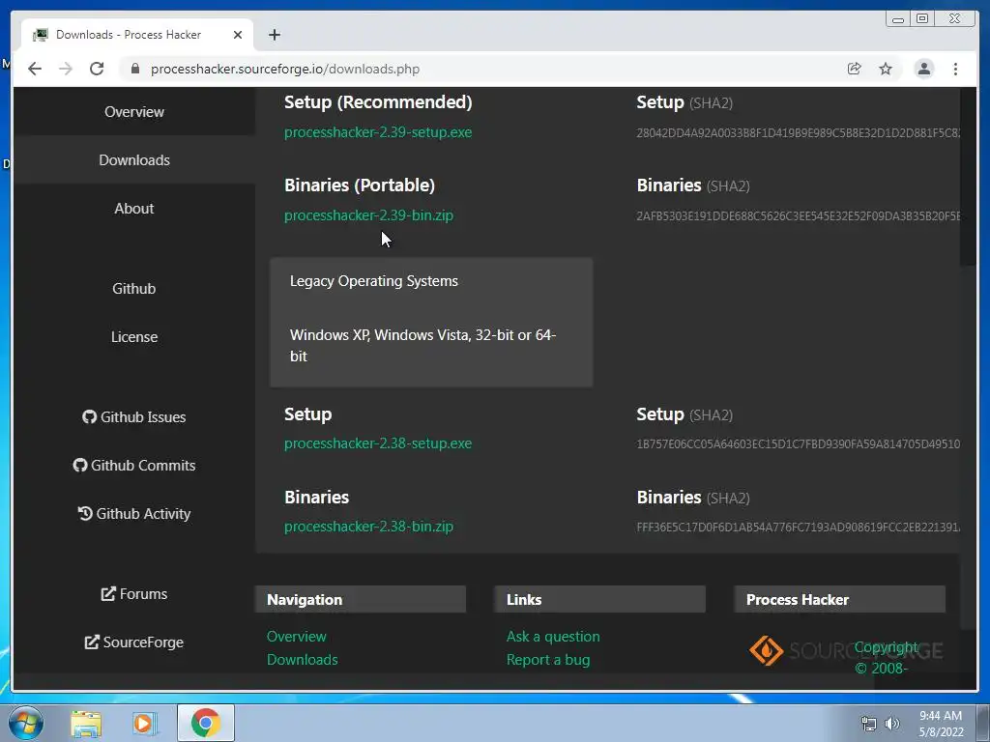Click the Ask a question link
This screenshot has height=742, width=990.
tap(553, 636)
